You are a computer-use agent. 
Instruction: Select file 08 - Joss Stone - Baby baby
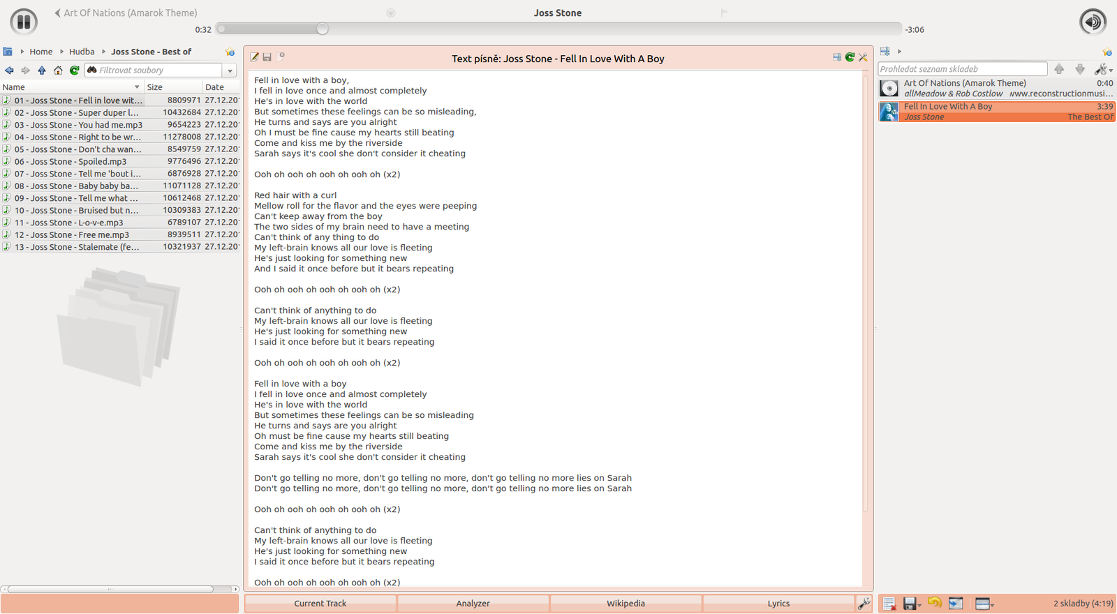120,186
